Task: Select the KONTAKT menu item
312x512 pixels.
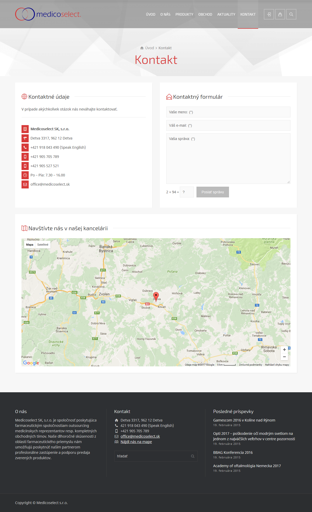Action: click(x=248, y=14)
